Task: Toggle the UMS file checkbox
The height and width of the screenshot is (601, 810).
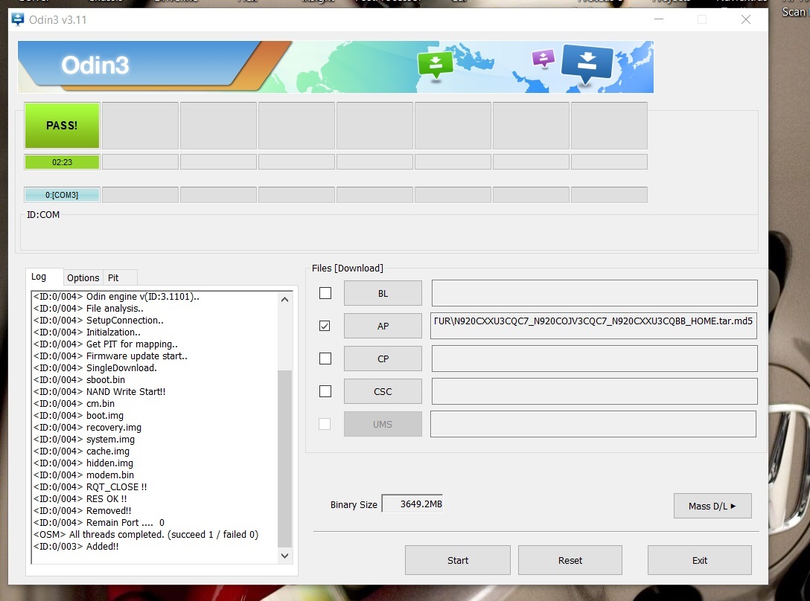Action: 325,424
